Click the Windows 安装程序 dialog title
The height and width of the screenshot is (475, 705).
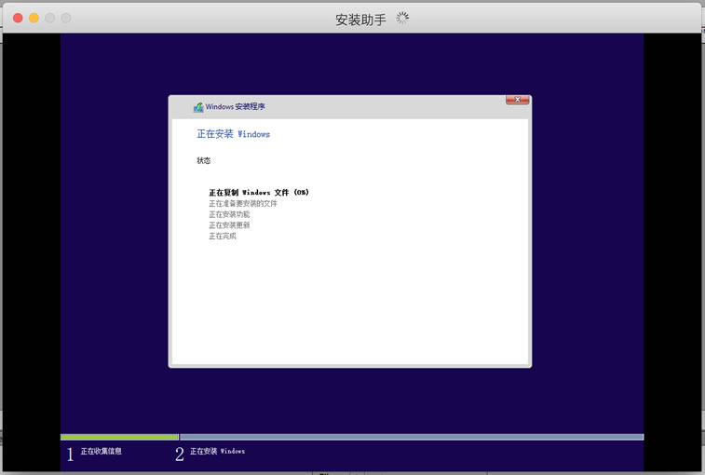[235, 106]
